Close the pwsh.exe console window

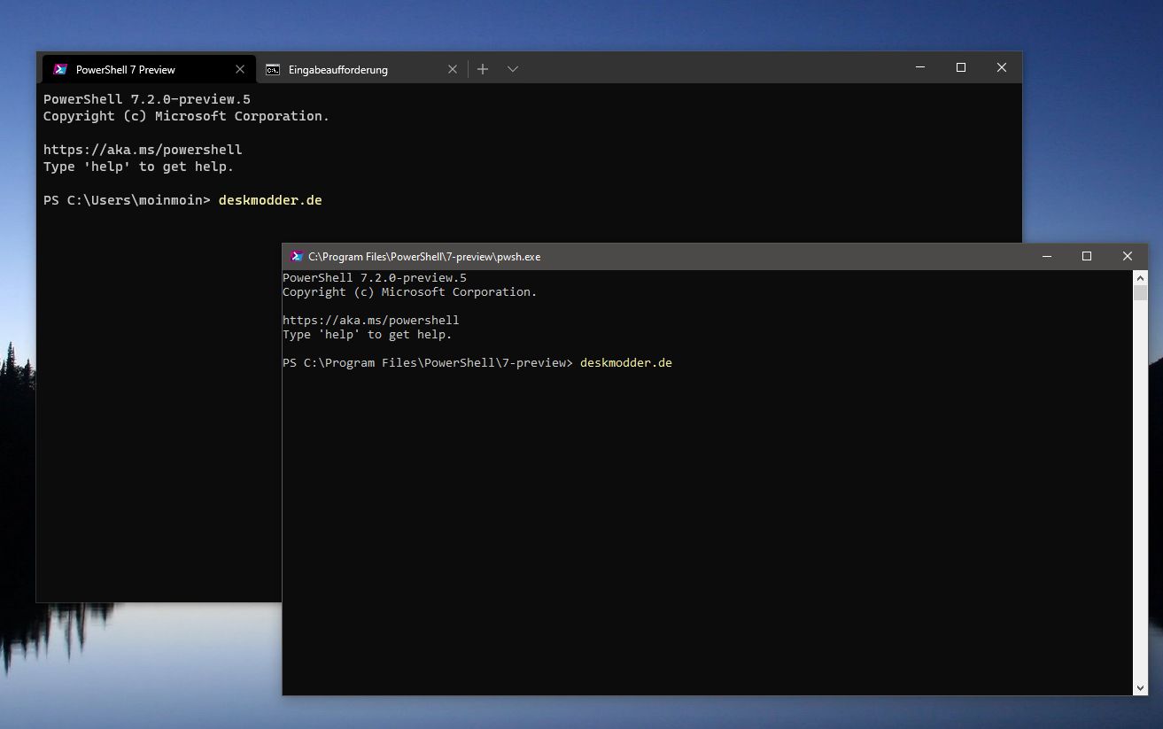point(1128,256)
